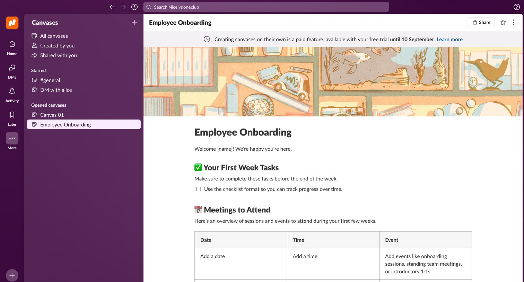Click the Welcome [name] paragraph
Screen dimensions: 524x282
243,149
